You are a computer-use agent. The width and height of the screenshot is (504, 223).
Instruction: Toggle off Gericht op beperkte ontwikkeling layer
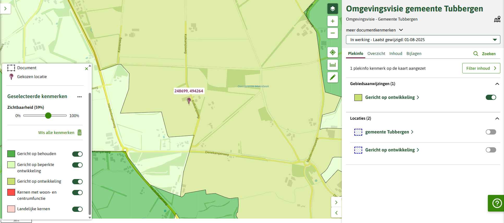click(77, 165)
